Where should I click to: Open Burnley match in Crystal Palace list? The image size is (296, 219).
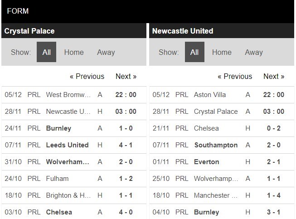(x=59, y=128)
